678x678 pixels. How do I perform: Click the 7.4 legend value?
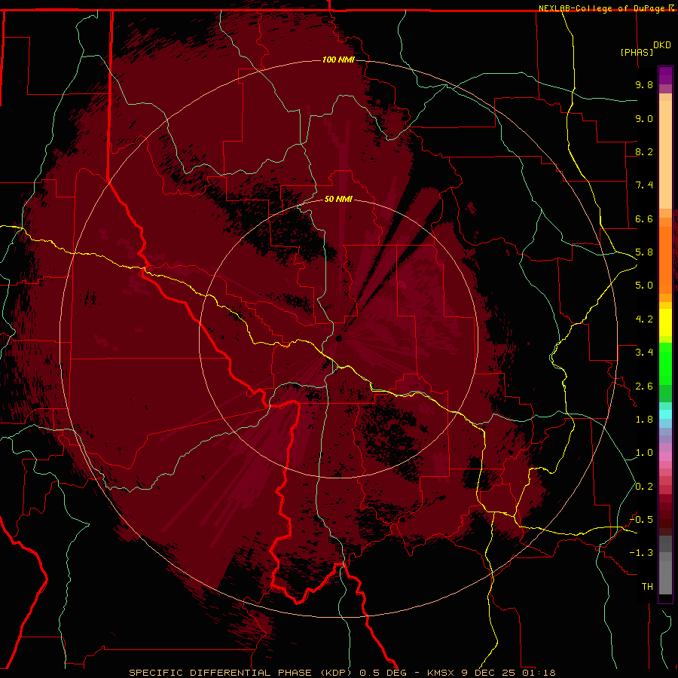644,185
